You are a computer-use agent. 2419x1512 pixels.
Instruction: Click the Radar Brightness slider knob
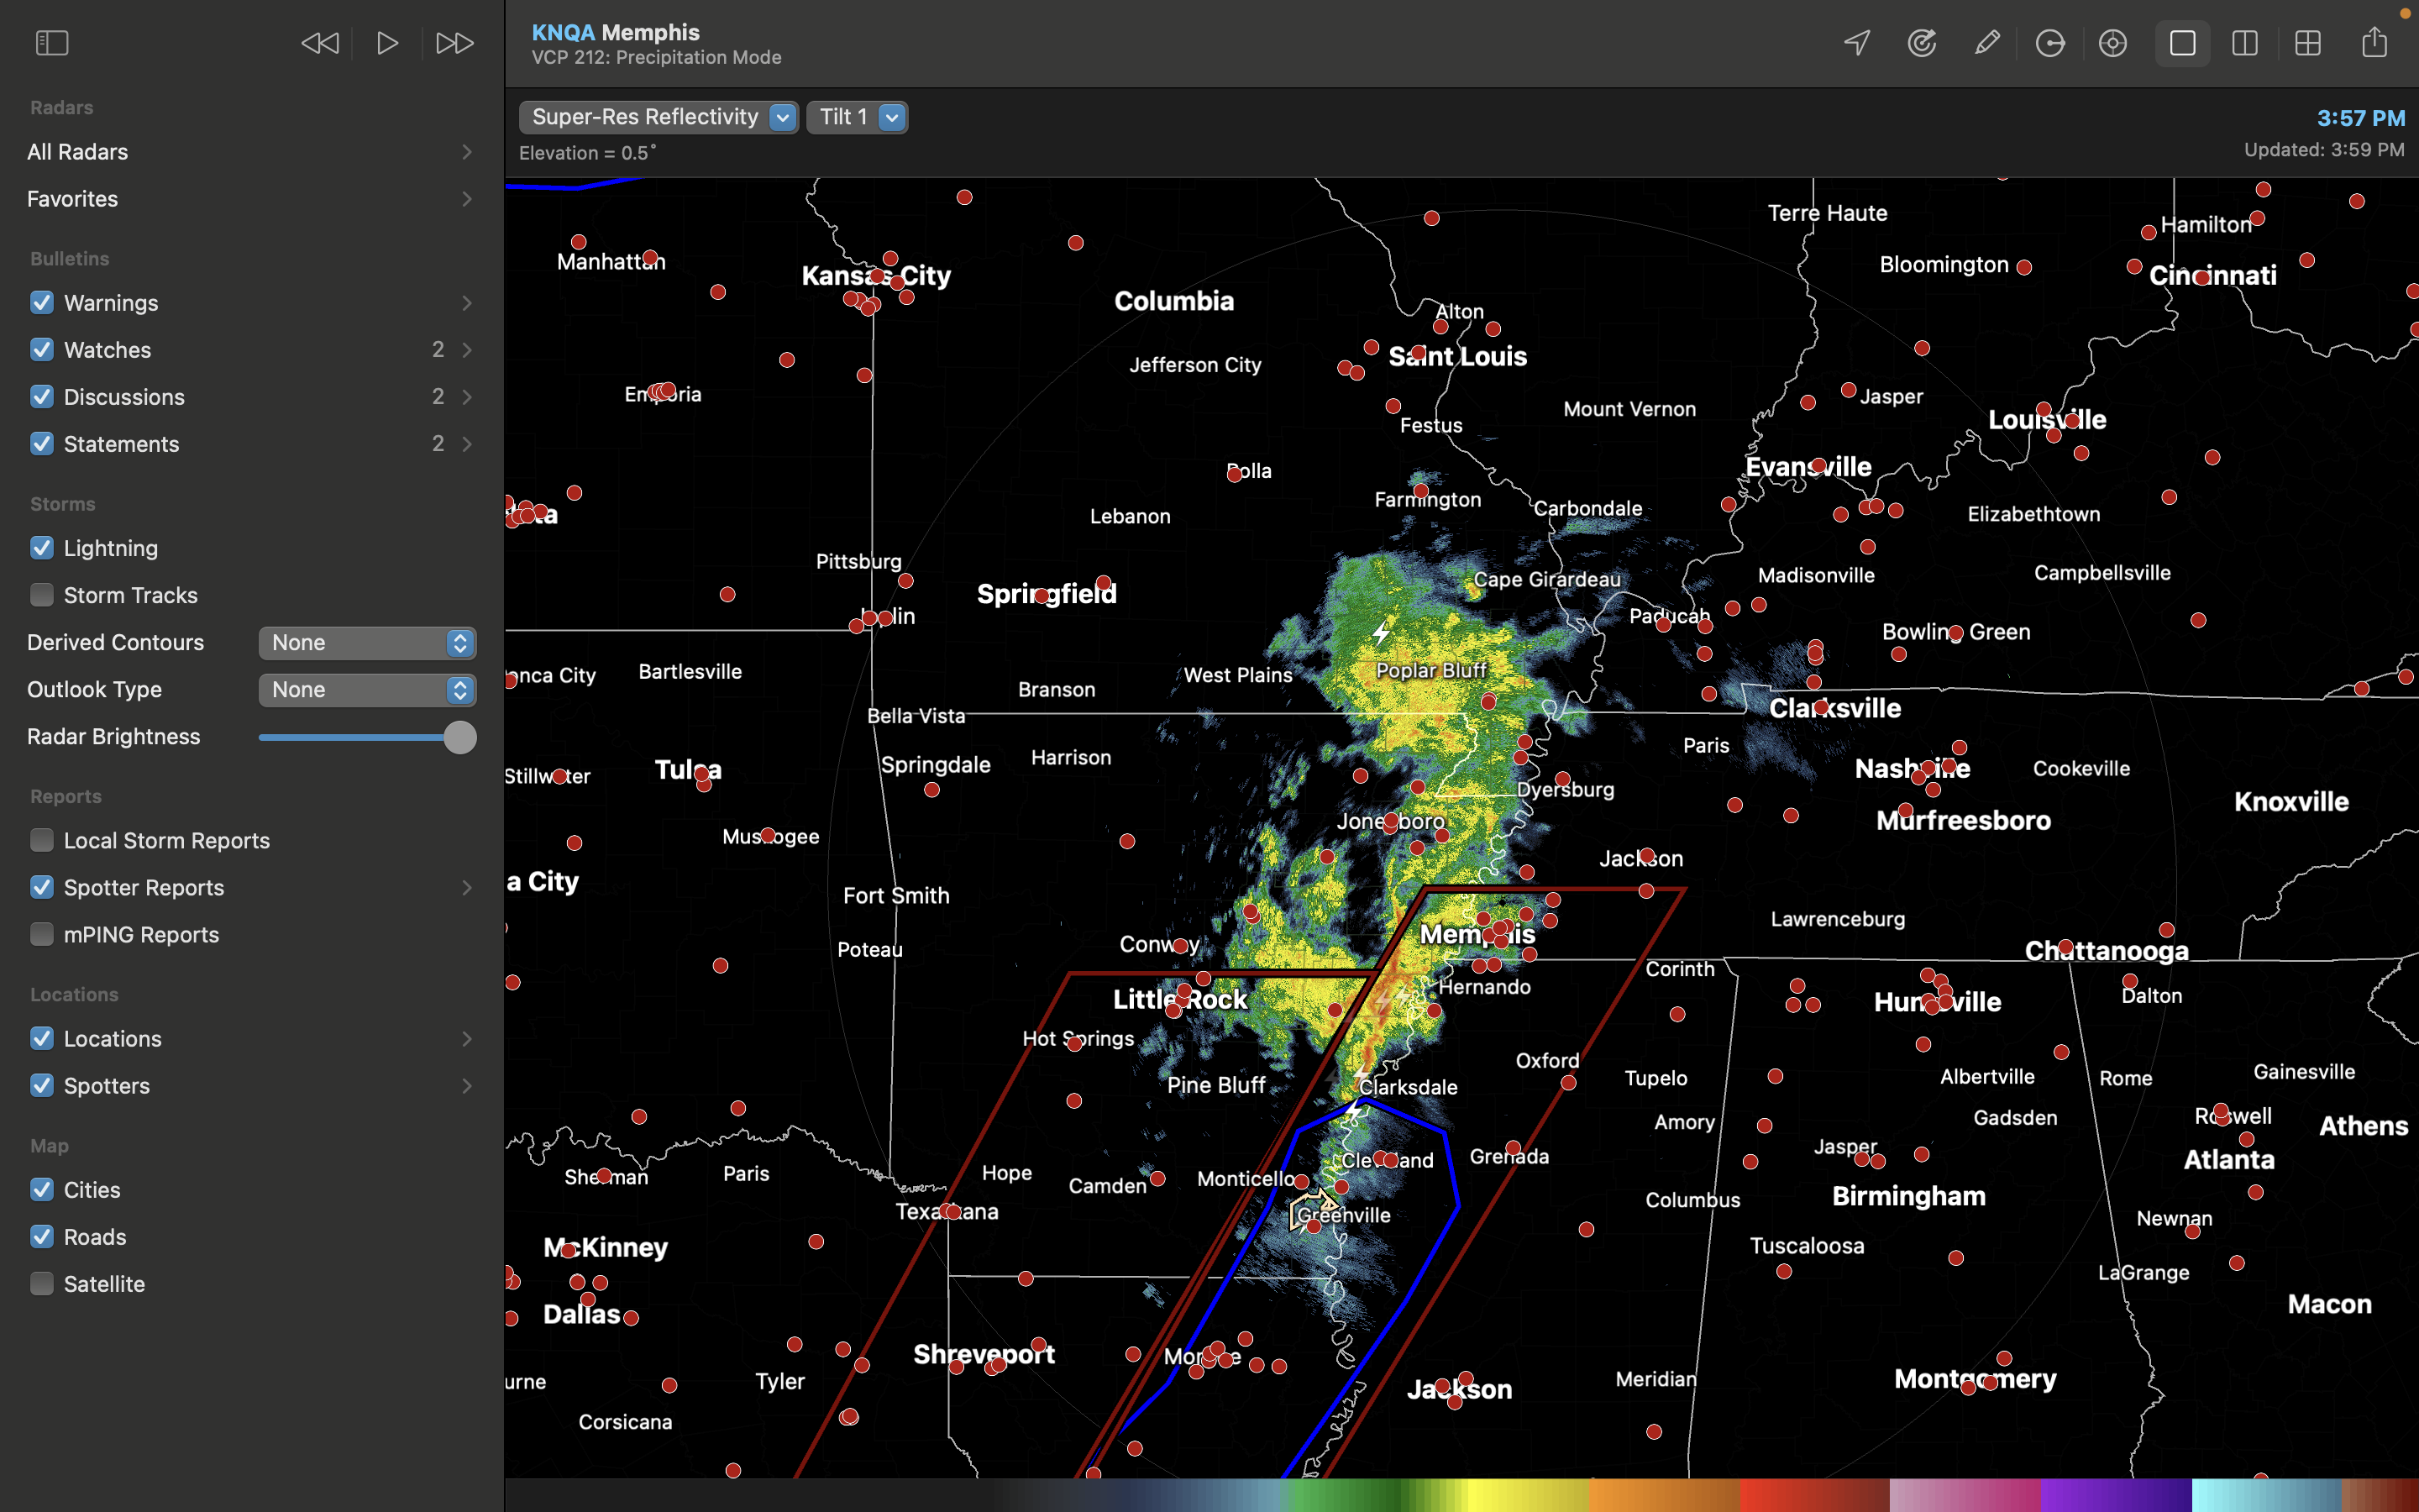coord(459,737)
